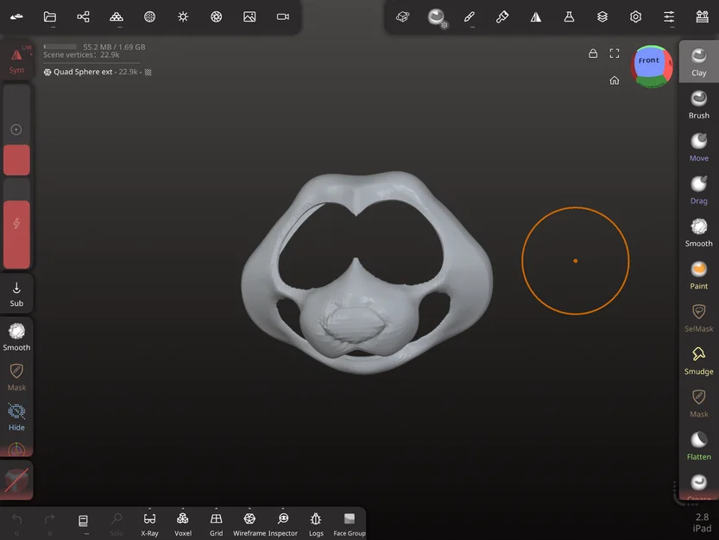This screenshot has height=540, width=719.
Task: Open the Camera menu
Action: (x=283, y=17)
